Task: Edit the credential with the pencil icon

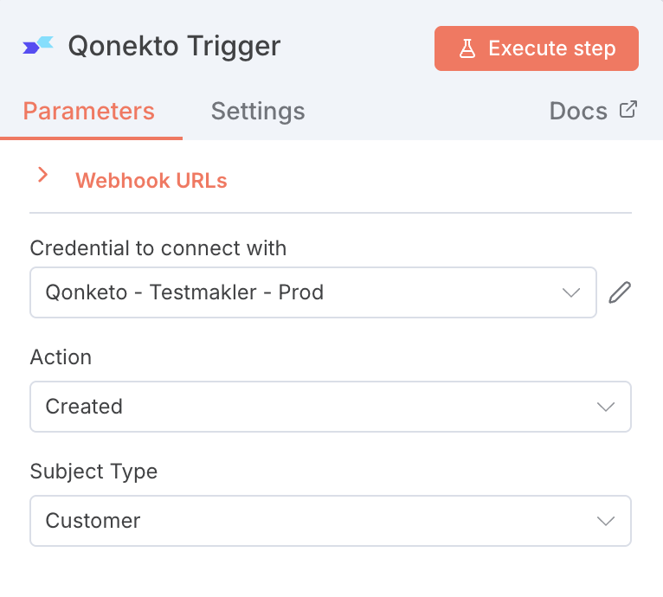Action: 620,292
